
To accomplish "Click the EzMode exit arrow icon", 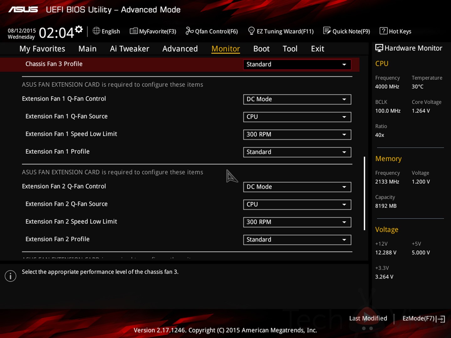I will point(441,319).
